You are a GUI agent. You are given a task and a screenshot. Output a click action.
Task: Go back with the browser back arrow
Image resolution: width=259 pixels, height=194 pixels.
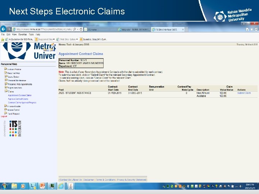point(3,29)
